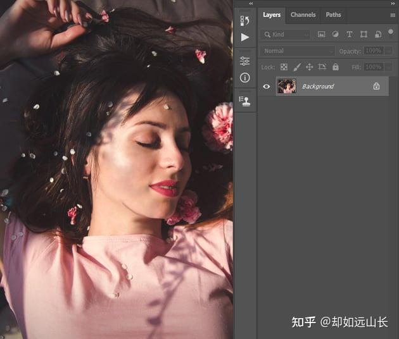Image resolution: width=399 pixels, height=339 pixels.
Task: Open the History panel icon
Action: point(245,21)
